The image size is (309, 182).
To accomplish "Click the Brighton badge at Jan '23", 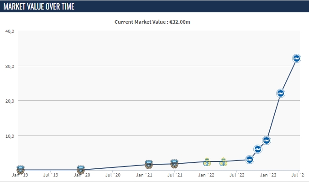I will coord(267,140).
